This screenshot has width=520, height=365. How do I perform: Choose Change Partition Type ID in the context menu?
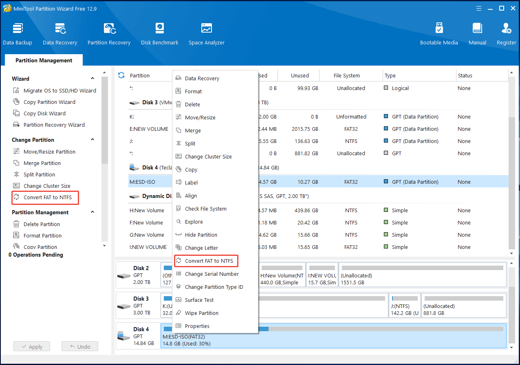pyautogui.click(x=215, y=287)
